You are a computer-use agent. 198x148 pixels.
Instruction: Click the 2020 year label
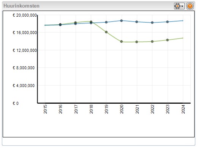[x=122, y=109]
